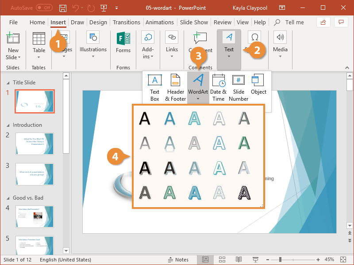Image resolution: width=354 pixels, height=265 pixels.
Task: Switch to Slide Sorter view
Action: [222, 260]
